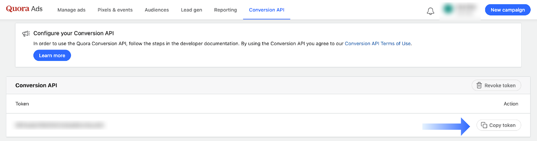Image resolution: width=537 pixels, height=141 pixels.
Task: Click the Token column header
Action: 22,104
